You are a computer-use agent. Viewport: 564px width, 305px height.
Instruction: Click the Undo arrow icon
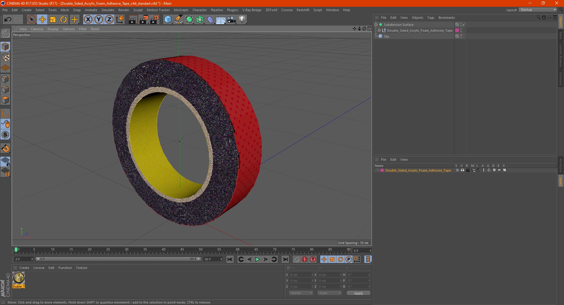tap(8, 20)
